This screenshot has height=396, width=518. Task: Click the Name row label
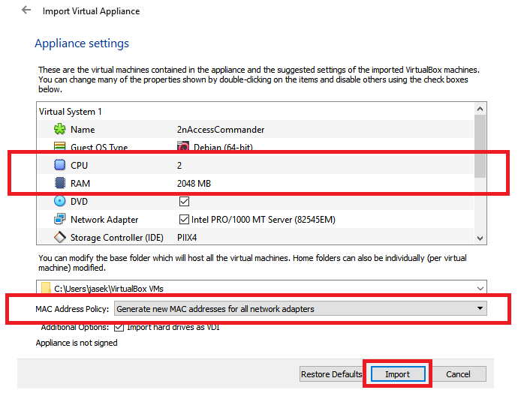click(x=83, y=129)
